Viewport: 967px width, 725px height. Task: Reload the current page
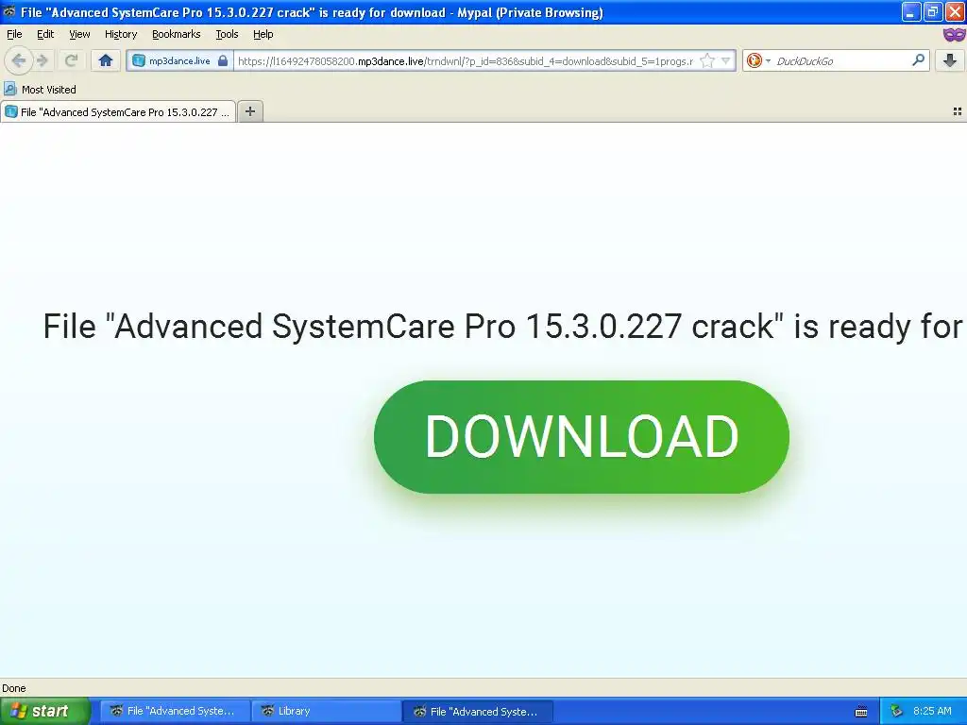71,60
